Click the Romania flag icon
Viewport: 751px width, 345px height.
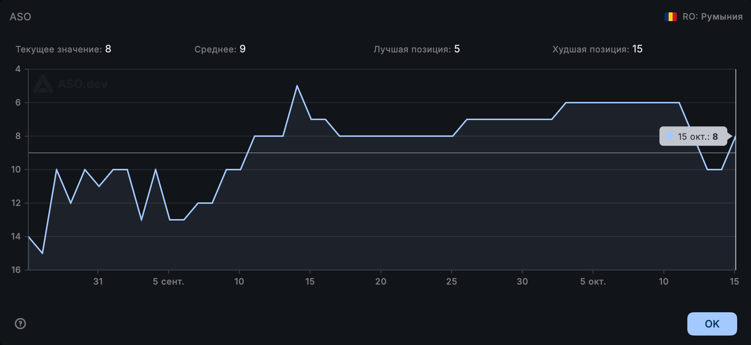point(670,17)
